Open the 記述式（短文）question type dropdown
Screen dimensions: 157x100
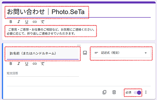pyautogui.click(x=121, y=53)
